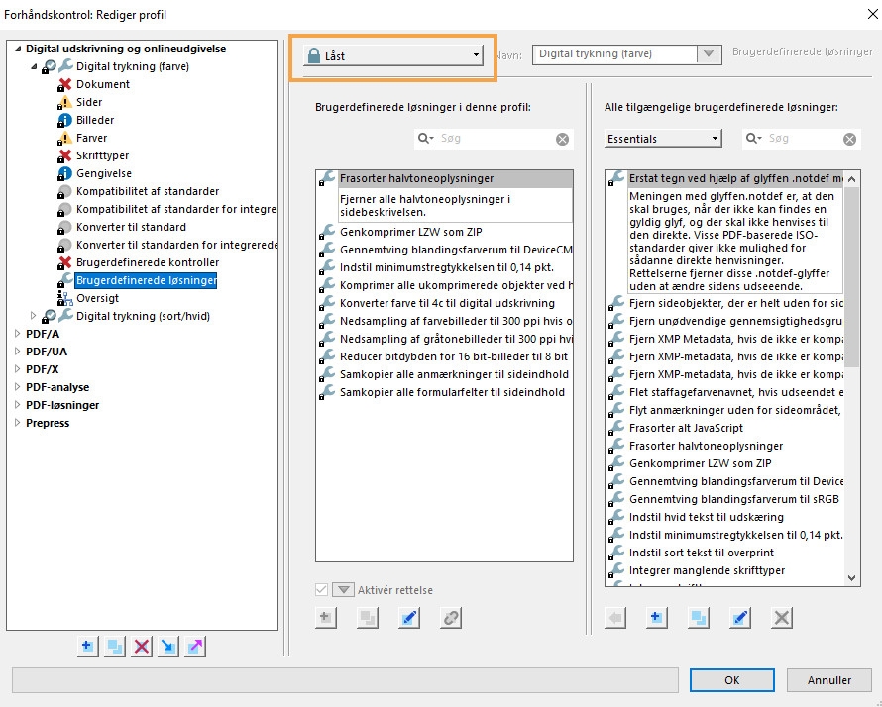This screenshot has height=707, width=882.
Task: Click the duplicate fixup icon under the all fixups list
Action: point(699,618)
